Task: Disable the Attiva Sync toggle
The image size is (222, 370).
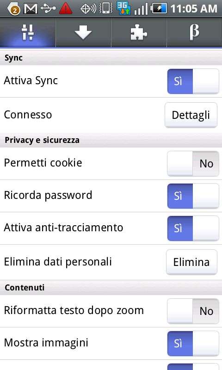Action: coord(193,81)
